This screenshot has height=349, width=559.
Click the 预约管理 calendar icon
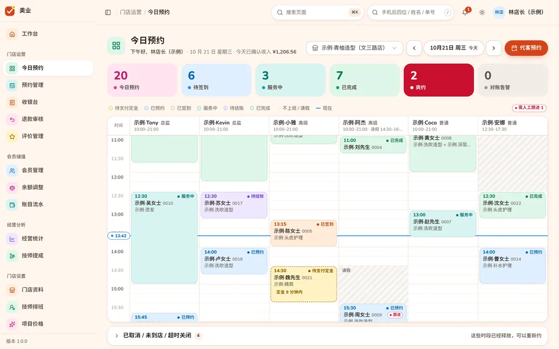[12, 85]
